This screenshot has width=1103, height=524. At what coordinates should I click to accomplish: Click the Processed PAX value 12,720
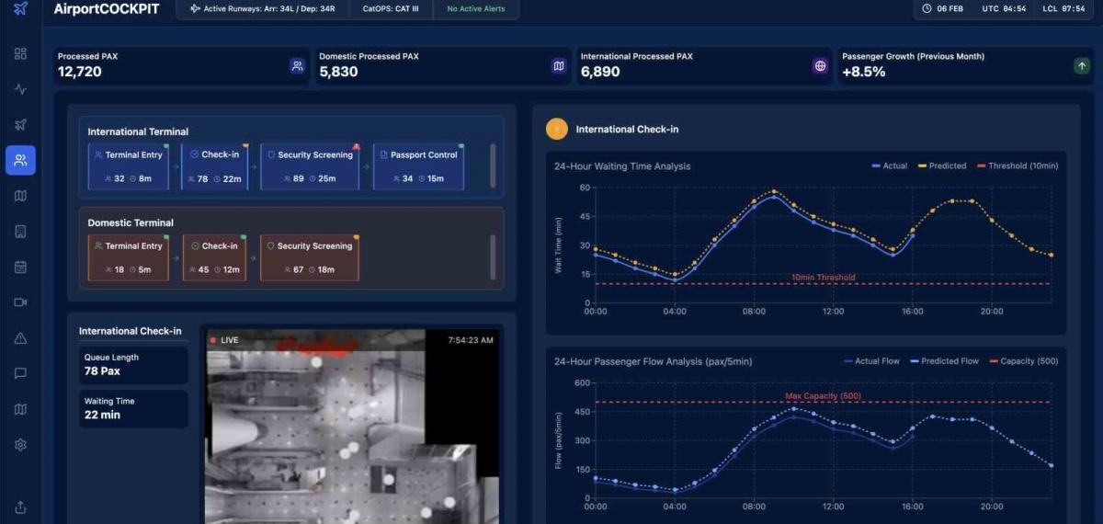tap(80, 72)
